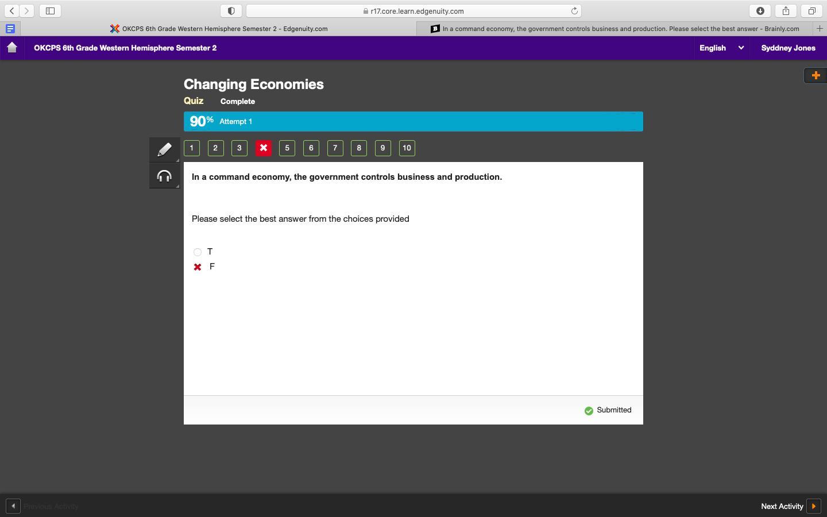This screenshot has height=517, width=827.
Task: Click the Safari back arrow
Action: point(12,11)
